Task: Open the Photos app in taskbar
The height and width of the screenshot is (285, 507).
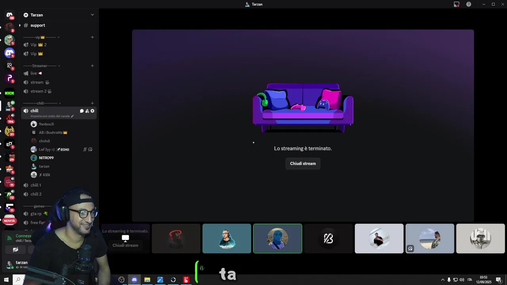Action: [160, 279]
